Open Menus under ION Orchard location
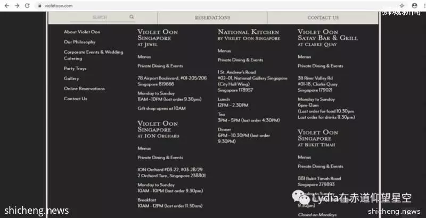426x218 pixels. click(144, 149)
